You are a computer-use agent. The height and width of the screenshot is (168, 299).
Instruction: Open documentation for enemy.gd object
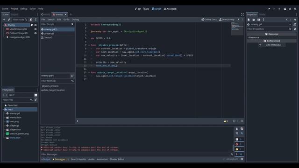[295, 24]
